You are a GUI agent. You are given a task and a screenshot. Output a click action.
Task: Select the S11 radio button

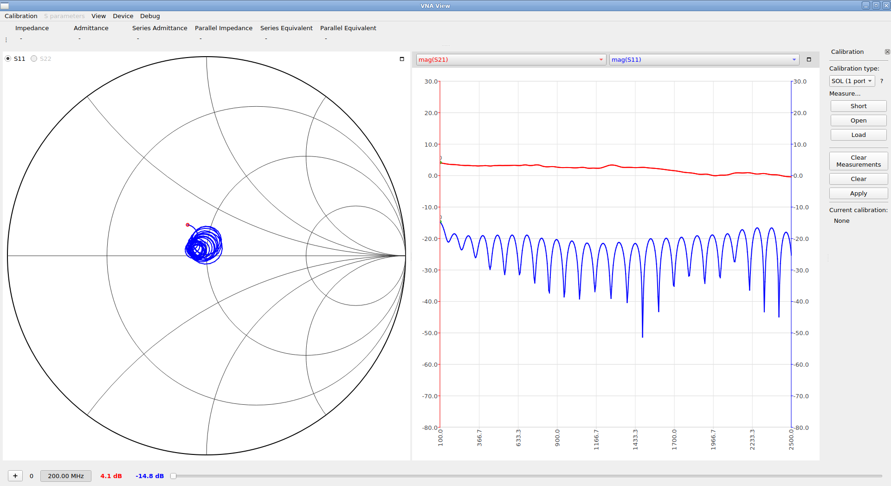8,58
